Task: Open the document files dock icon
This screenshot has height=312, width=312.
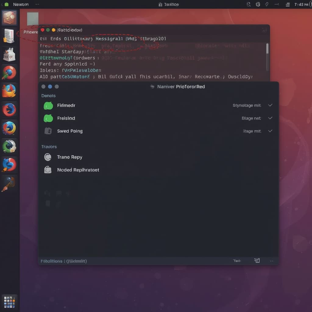Action: pos(9,36)
